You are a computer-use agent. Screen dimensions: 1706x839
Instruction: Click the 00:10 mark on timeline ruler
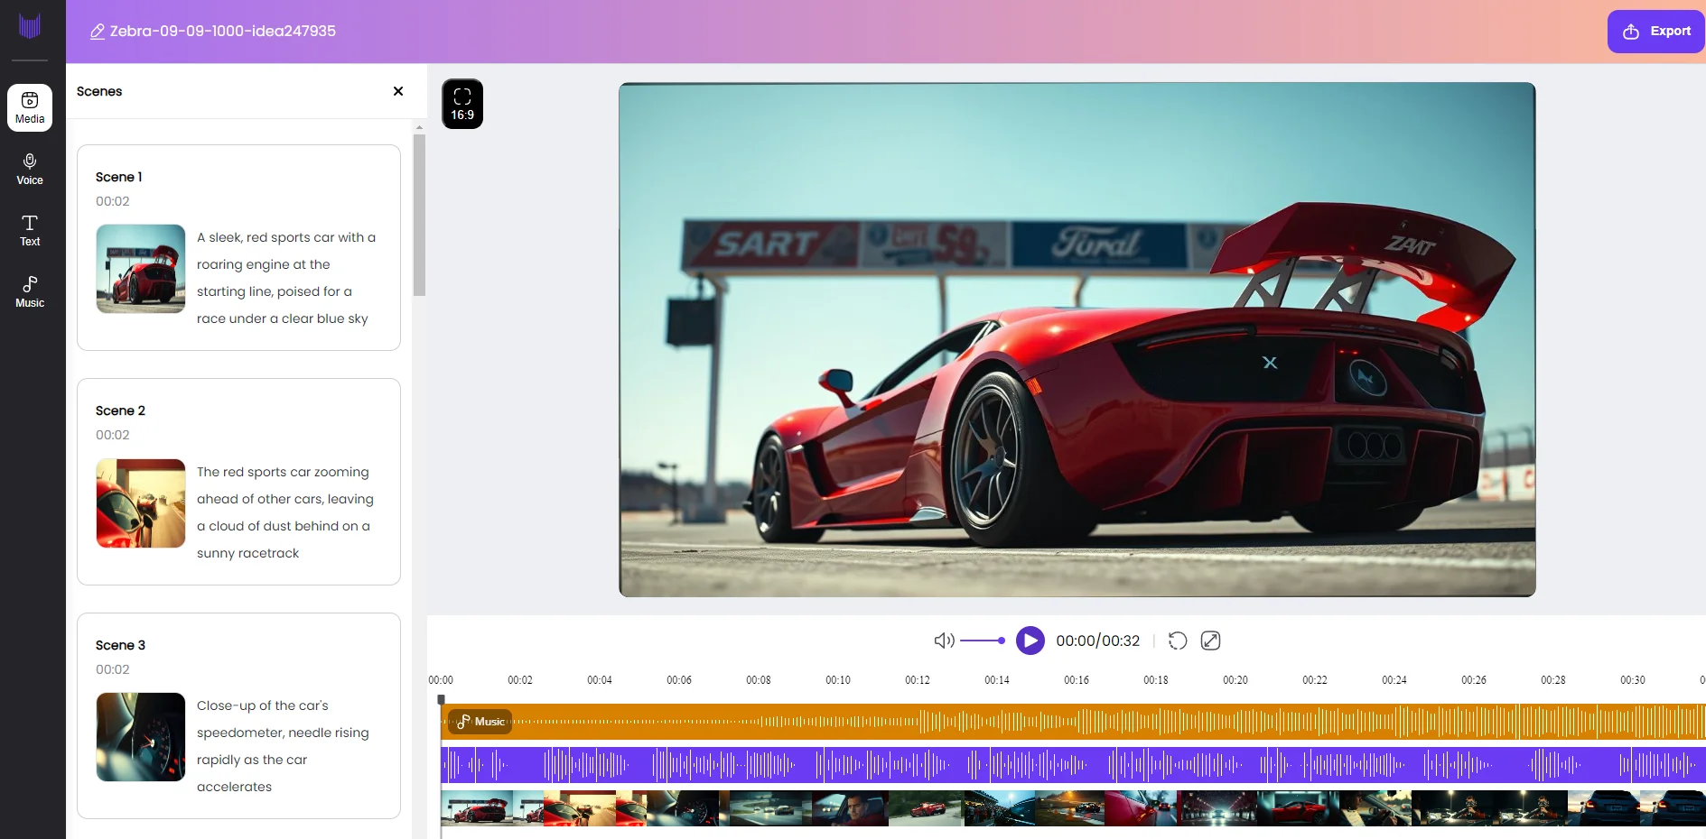click(x=838, y=680)
